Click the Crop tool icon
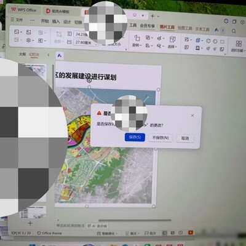The image size is (246, 246). pos(59,34)
